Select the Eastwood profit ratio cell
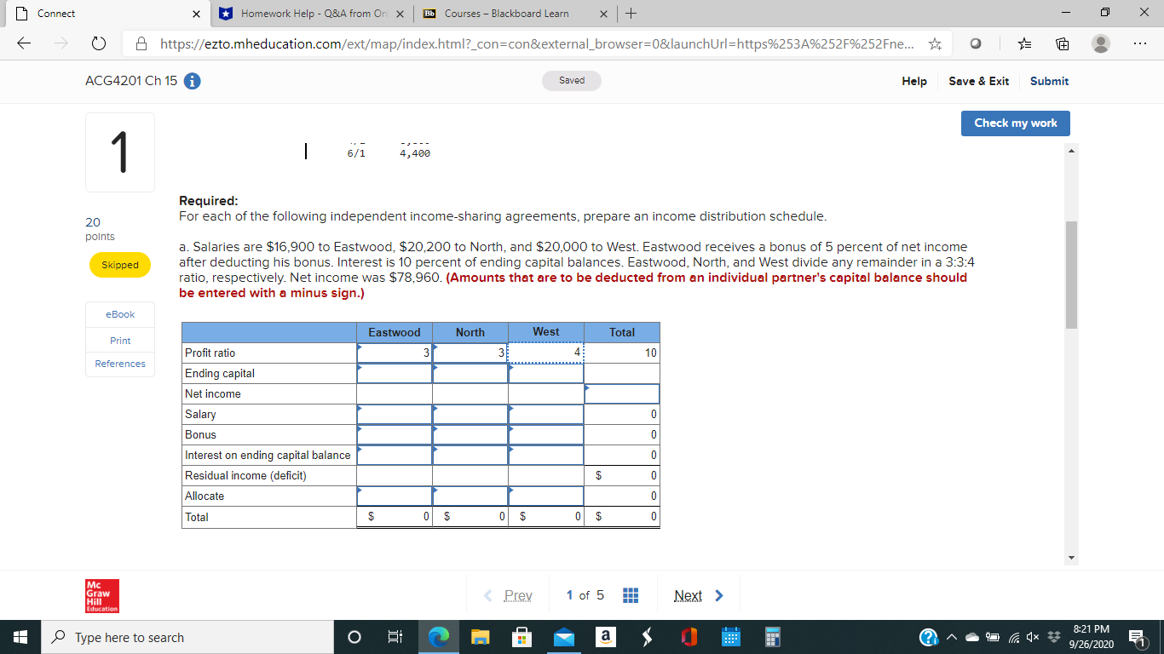 pos(395,353)
